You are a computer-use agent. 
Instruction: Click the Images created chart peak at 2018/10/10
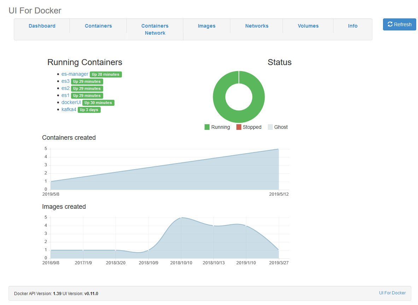[181, 218]
